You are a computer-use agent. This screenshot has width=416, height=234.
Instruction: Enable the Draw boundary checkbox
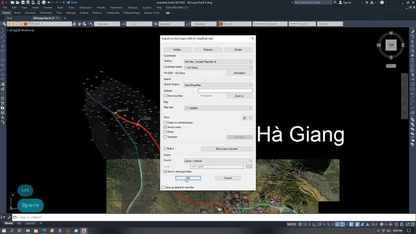(165, 96)
